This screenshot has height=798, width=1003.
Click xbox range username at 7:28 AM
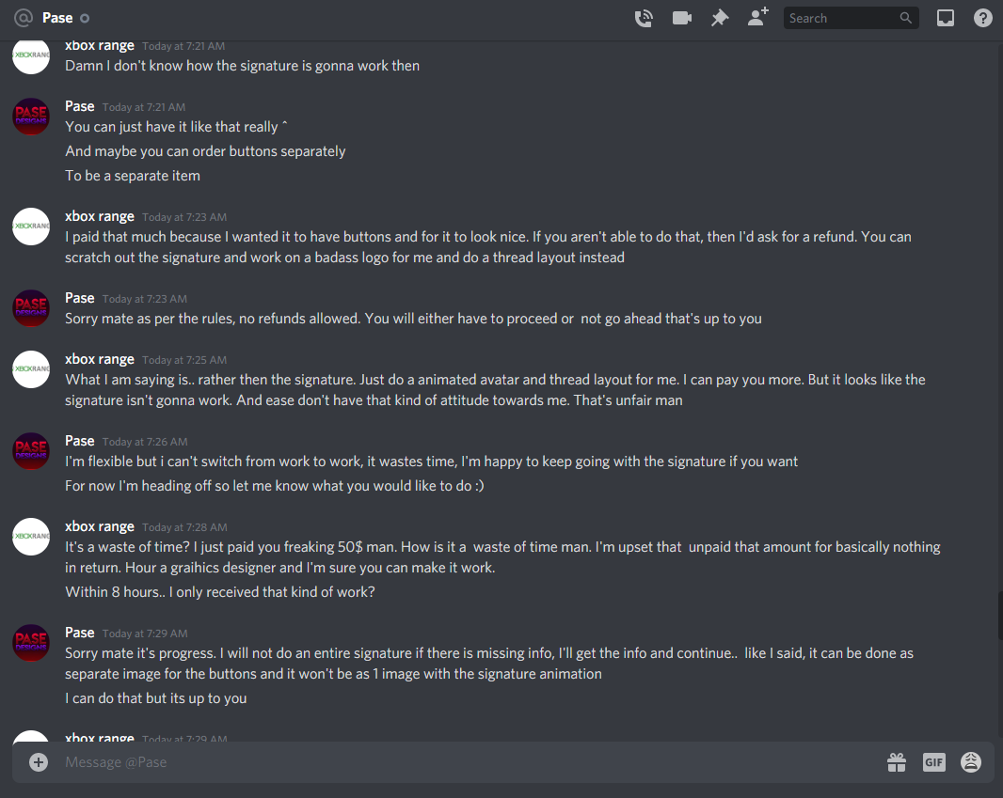pos(99,526)
